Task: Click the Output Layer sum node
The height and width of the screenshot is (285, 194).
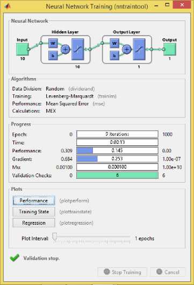Action: click(126, 49)
